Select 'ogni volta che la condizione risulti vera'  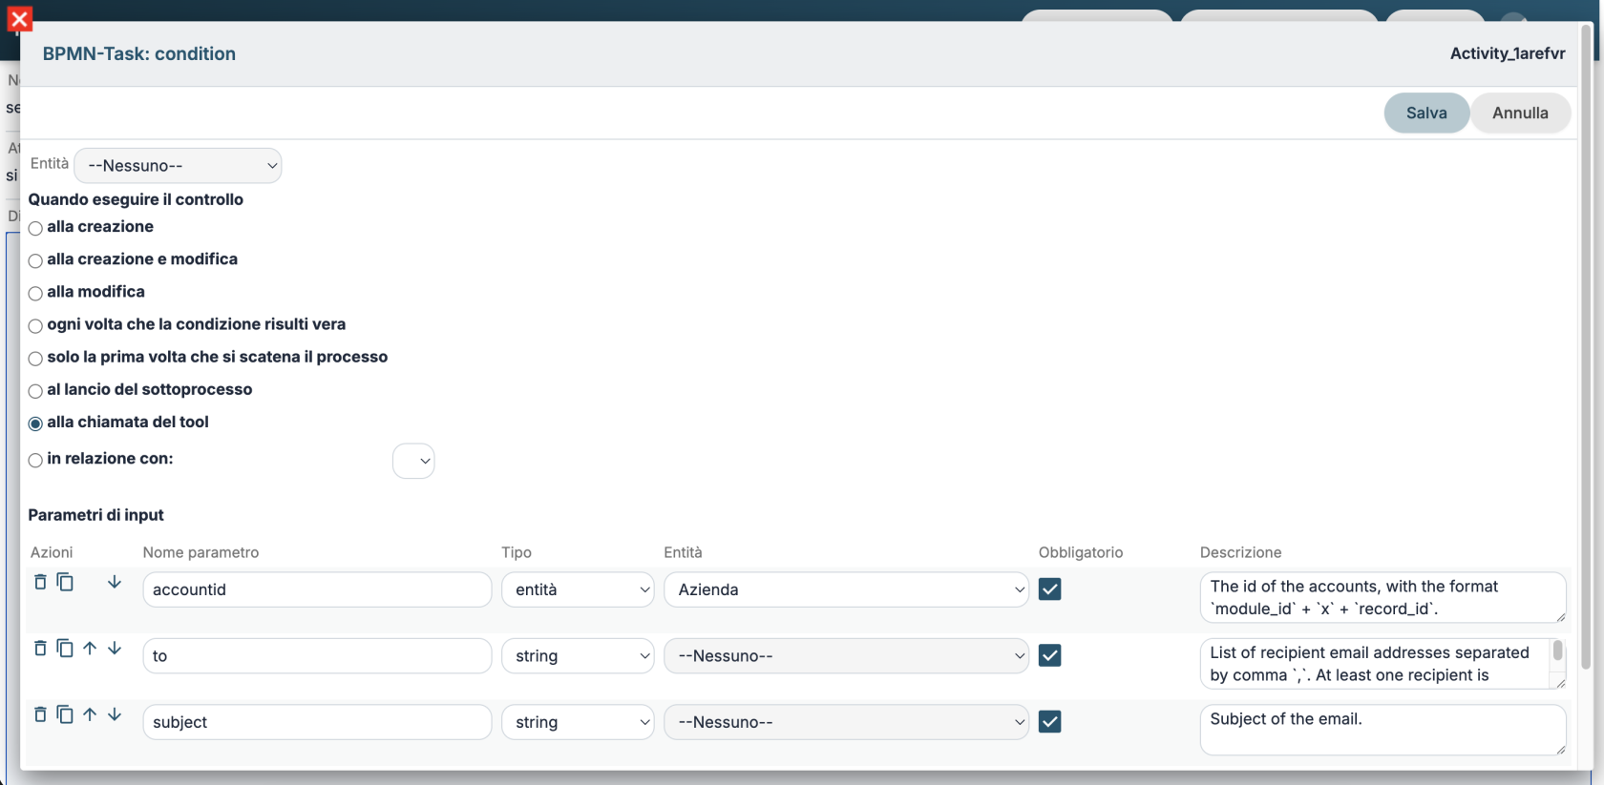(35, 325)
